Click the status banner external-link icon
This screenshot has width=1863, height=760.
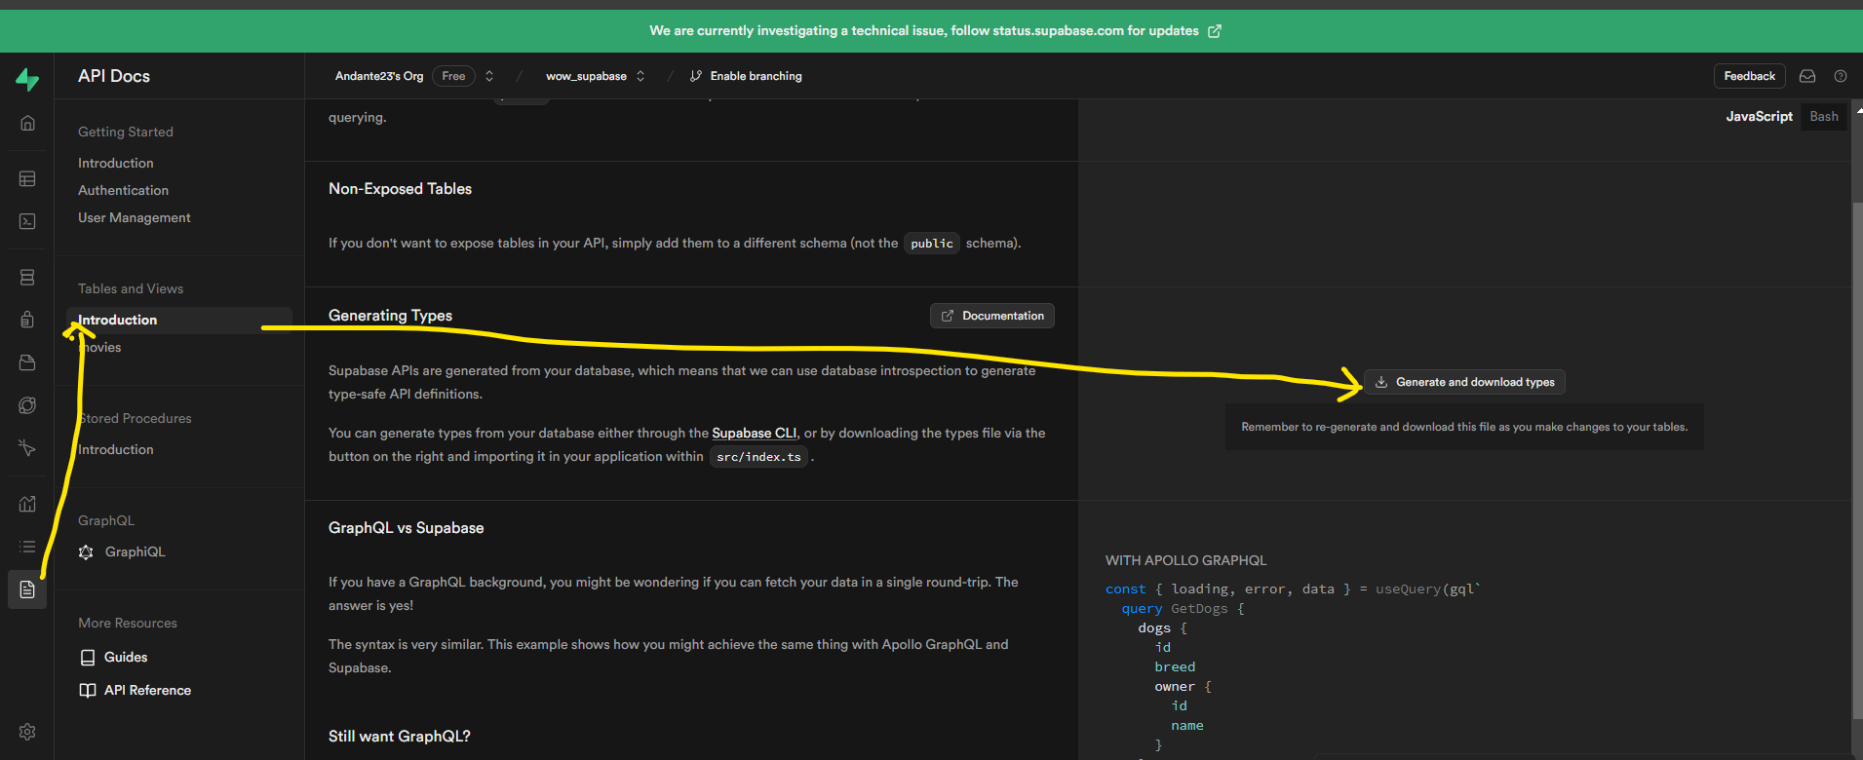1215,31
